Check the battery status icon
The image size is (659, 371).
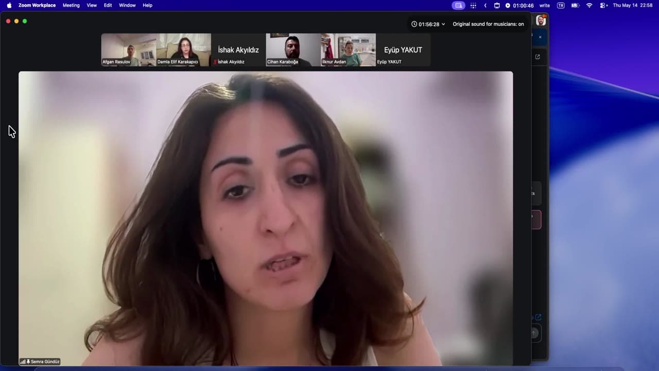575,5
